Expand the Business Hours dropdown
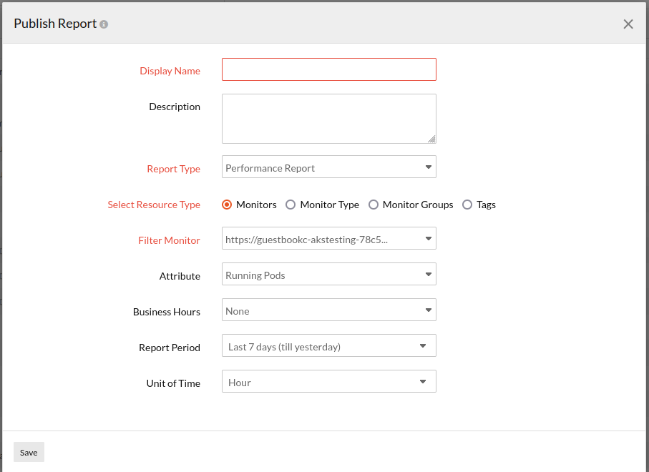 pyautogui.click(x=328, y=310)
